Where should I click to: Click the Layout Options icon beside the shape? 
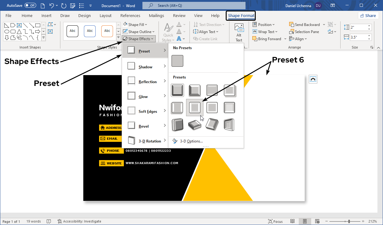[x=313, y=79]
